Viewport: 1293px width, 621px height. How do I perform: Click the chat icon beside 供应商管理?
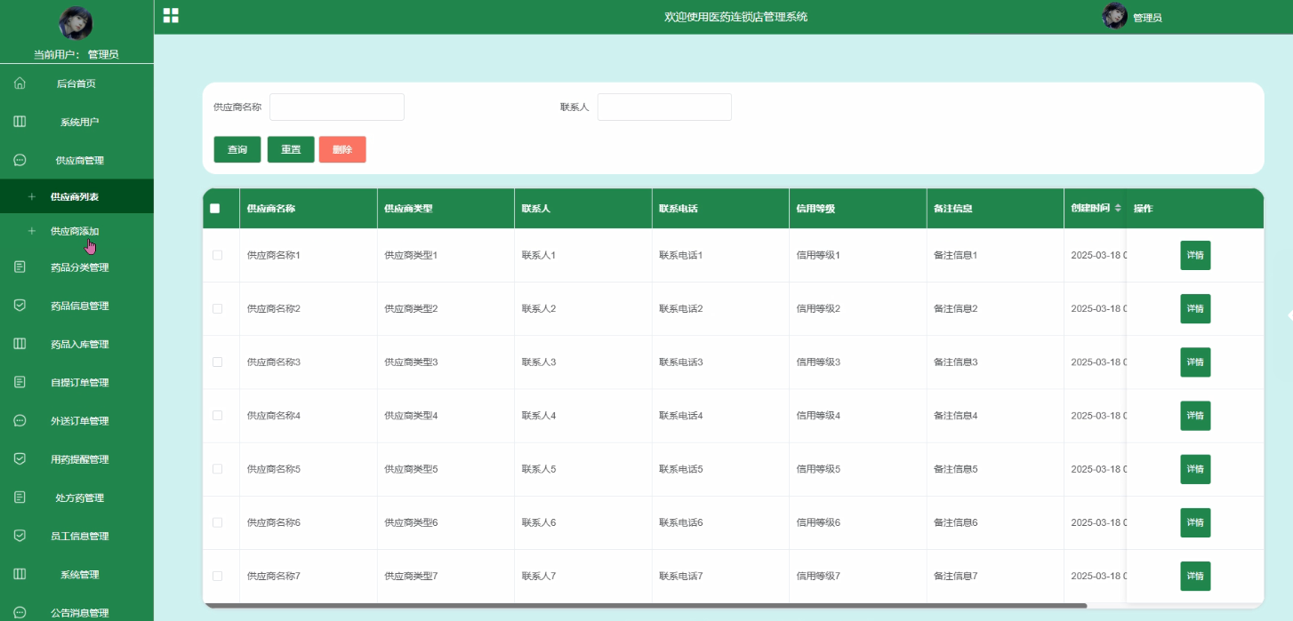(20, 160)
